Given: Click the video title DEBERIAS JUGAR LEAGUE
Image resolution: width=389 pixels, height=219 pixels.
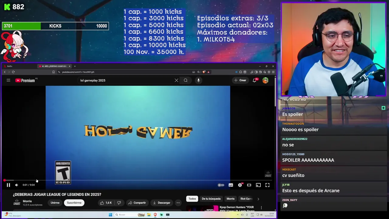Looking at the screenshot, I should (57, 194).
